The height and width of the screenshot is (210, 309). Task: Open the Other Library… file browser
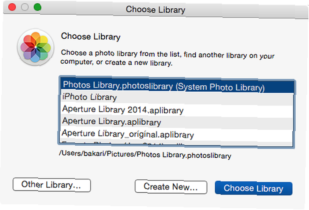point(52,185)
